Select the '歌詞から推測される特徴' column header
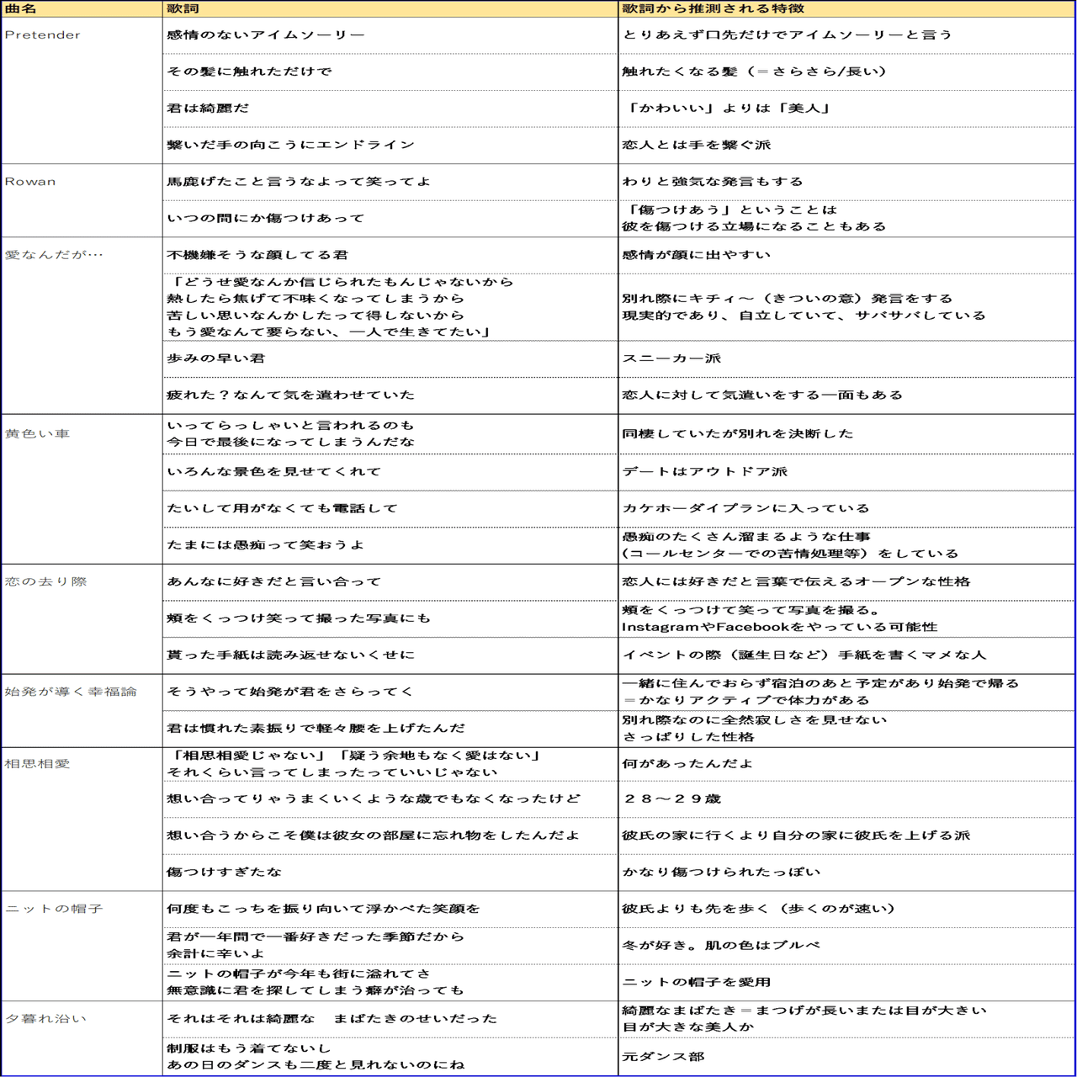Image resolution: width=1077 pixels, height=1077 pixels. [846, 8]
